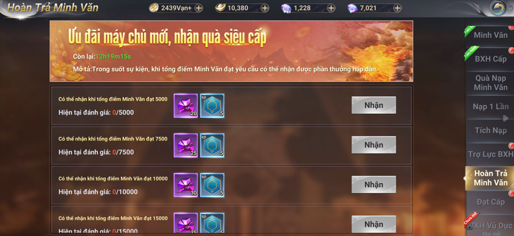Open the Minh Văn side tab
This screenshot has width=514, height=236.
490,35
